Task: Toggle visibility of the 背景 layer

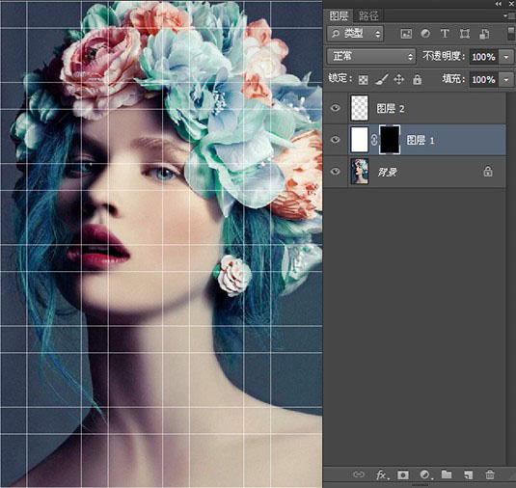Action: (x=336, y=172)
